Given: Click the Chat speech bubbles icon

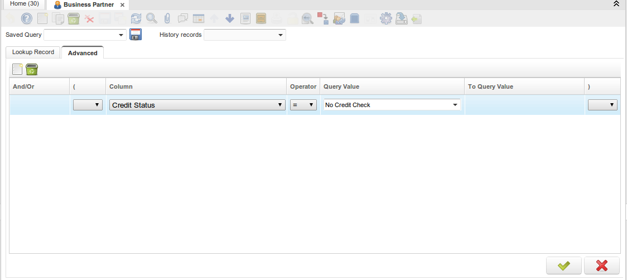Looking at the screenshot, I should (182, 18).
